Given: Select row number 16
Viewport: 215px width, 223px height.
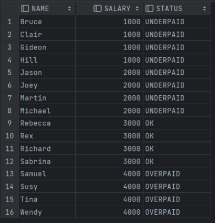Looking at the screenshot, I should click(x=9, y=212).
